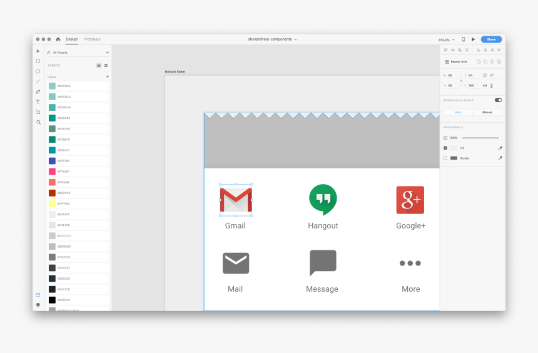Open the stickersheet-components title dropdown
Screen dimensions: 538x353
pos(272,39)
